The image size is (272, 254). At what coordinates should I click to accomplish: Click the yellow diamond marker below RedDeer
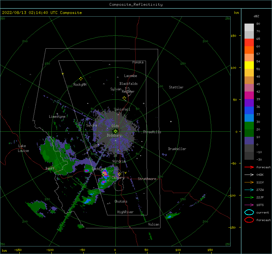pyautogui.click(x=124, y=98)
